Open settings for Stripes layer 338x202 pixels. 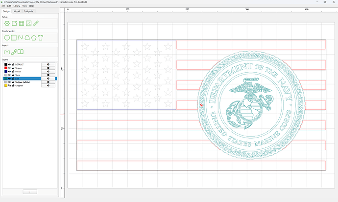48,68
